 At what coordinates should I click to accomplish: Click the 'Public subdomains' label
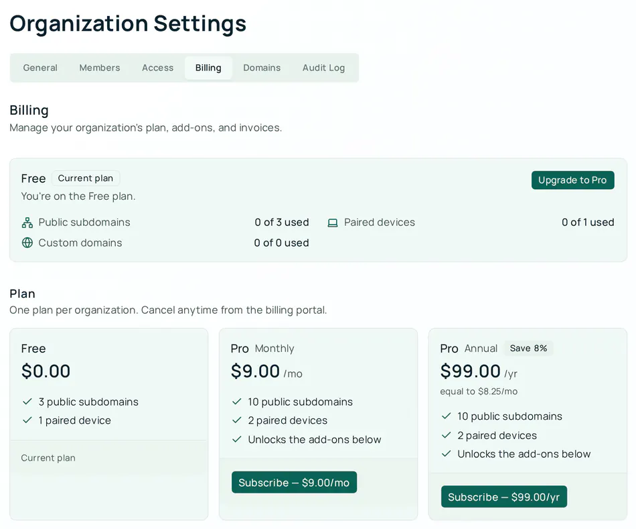coord(84,223)
